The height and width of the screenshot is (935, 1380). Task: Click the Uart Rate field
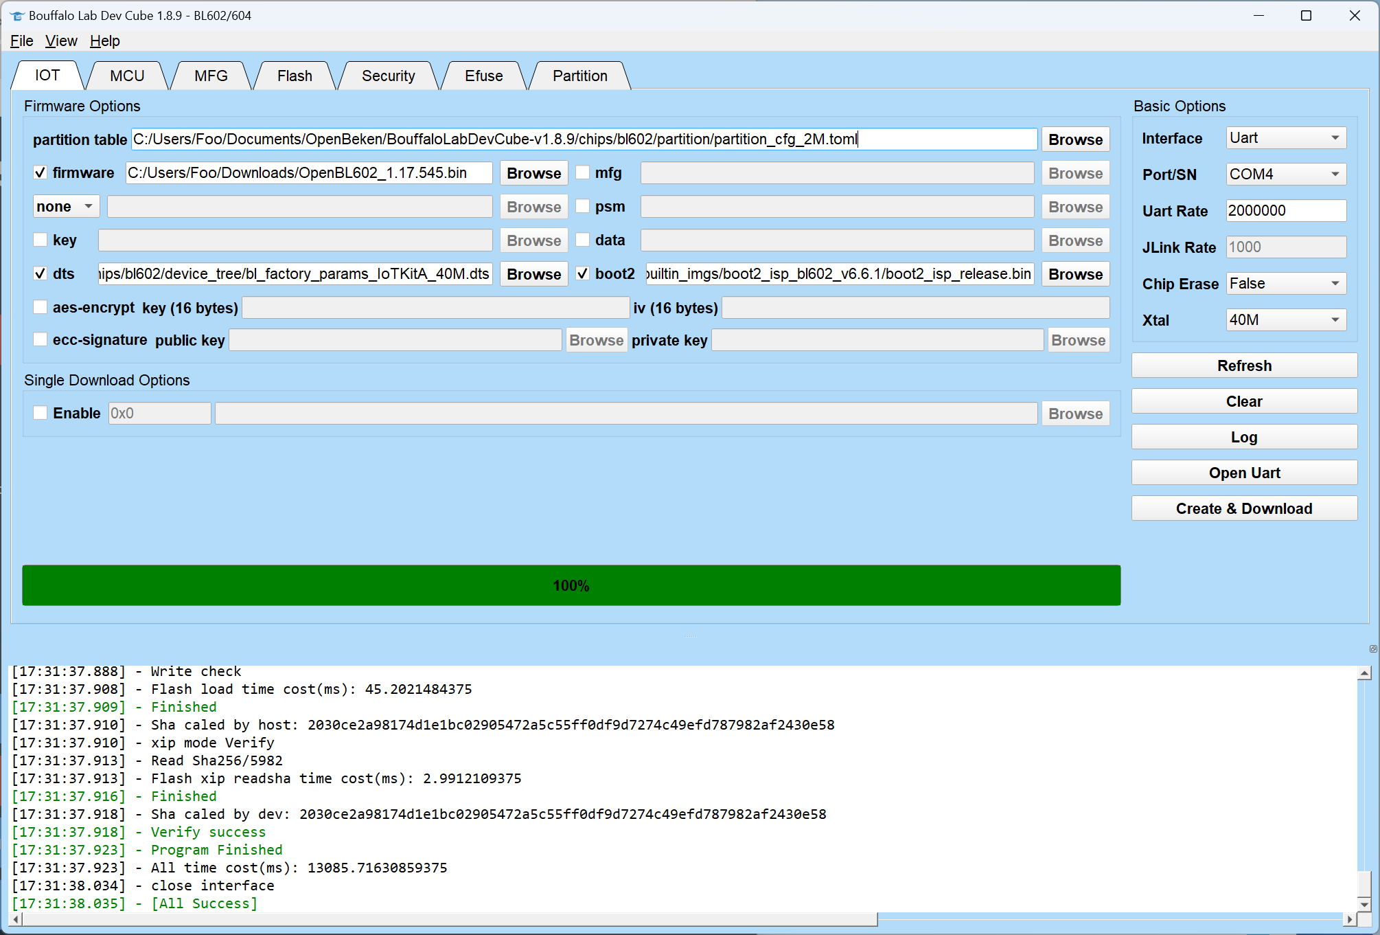pos(1286,211)
